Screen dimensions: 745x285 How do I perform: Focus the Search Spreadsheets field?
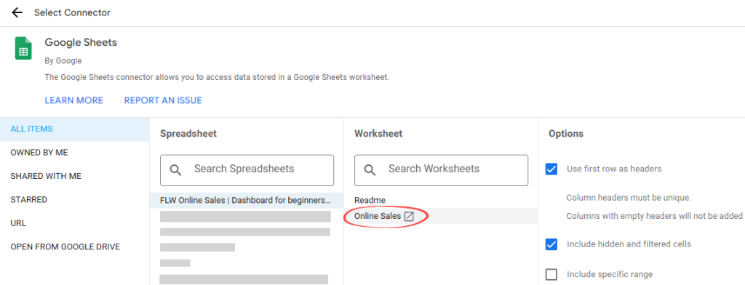(x=247, y=170)
